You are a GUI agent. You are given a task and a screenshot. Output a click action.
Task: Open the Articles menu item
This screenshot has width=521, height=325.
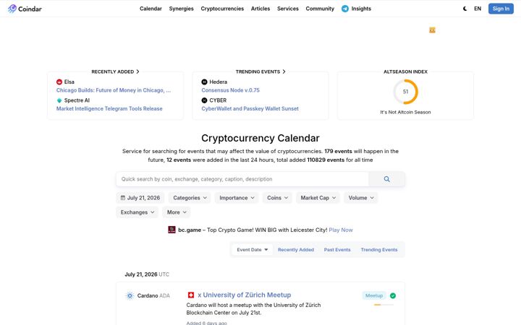click(x=260, y=9)
